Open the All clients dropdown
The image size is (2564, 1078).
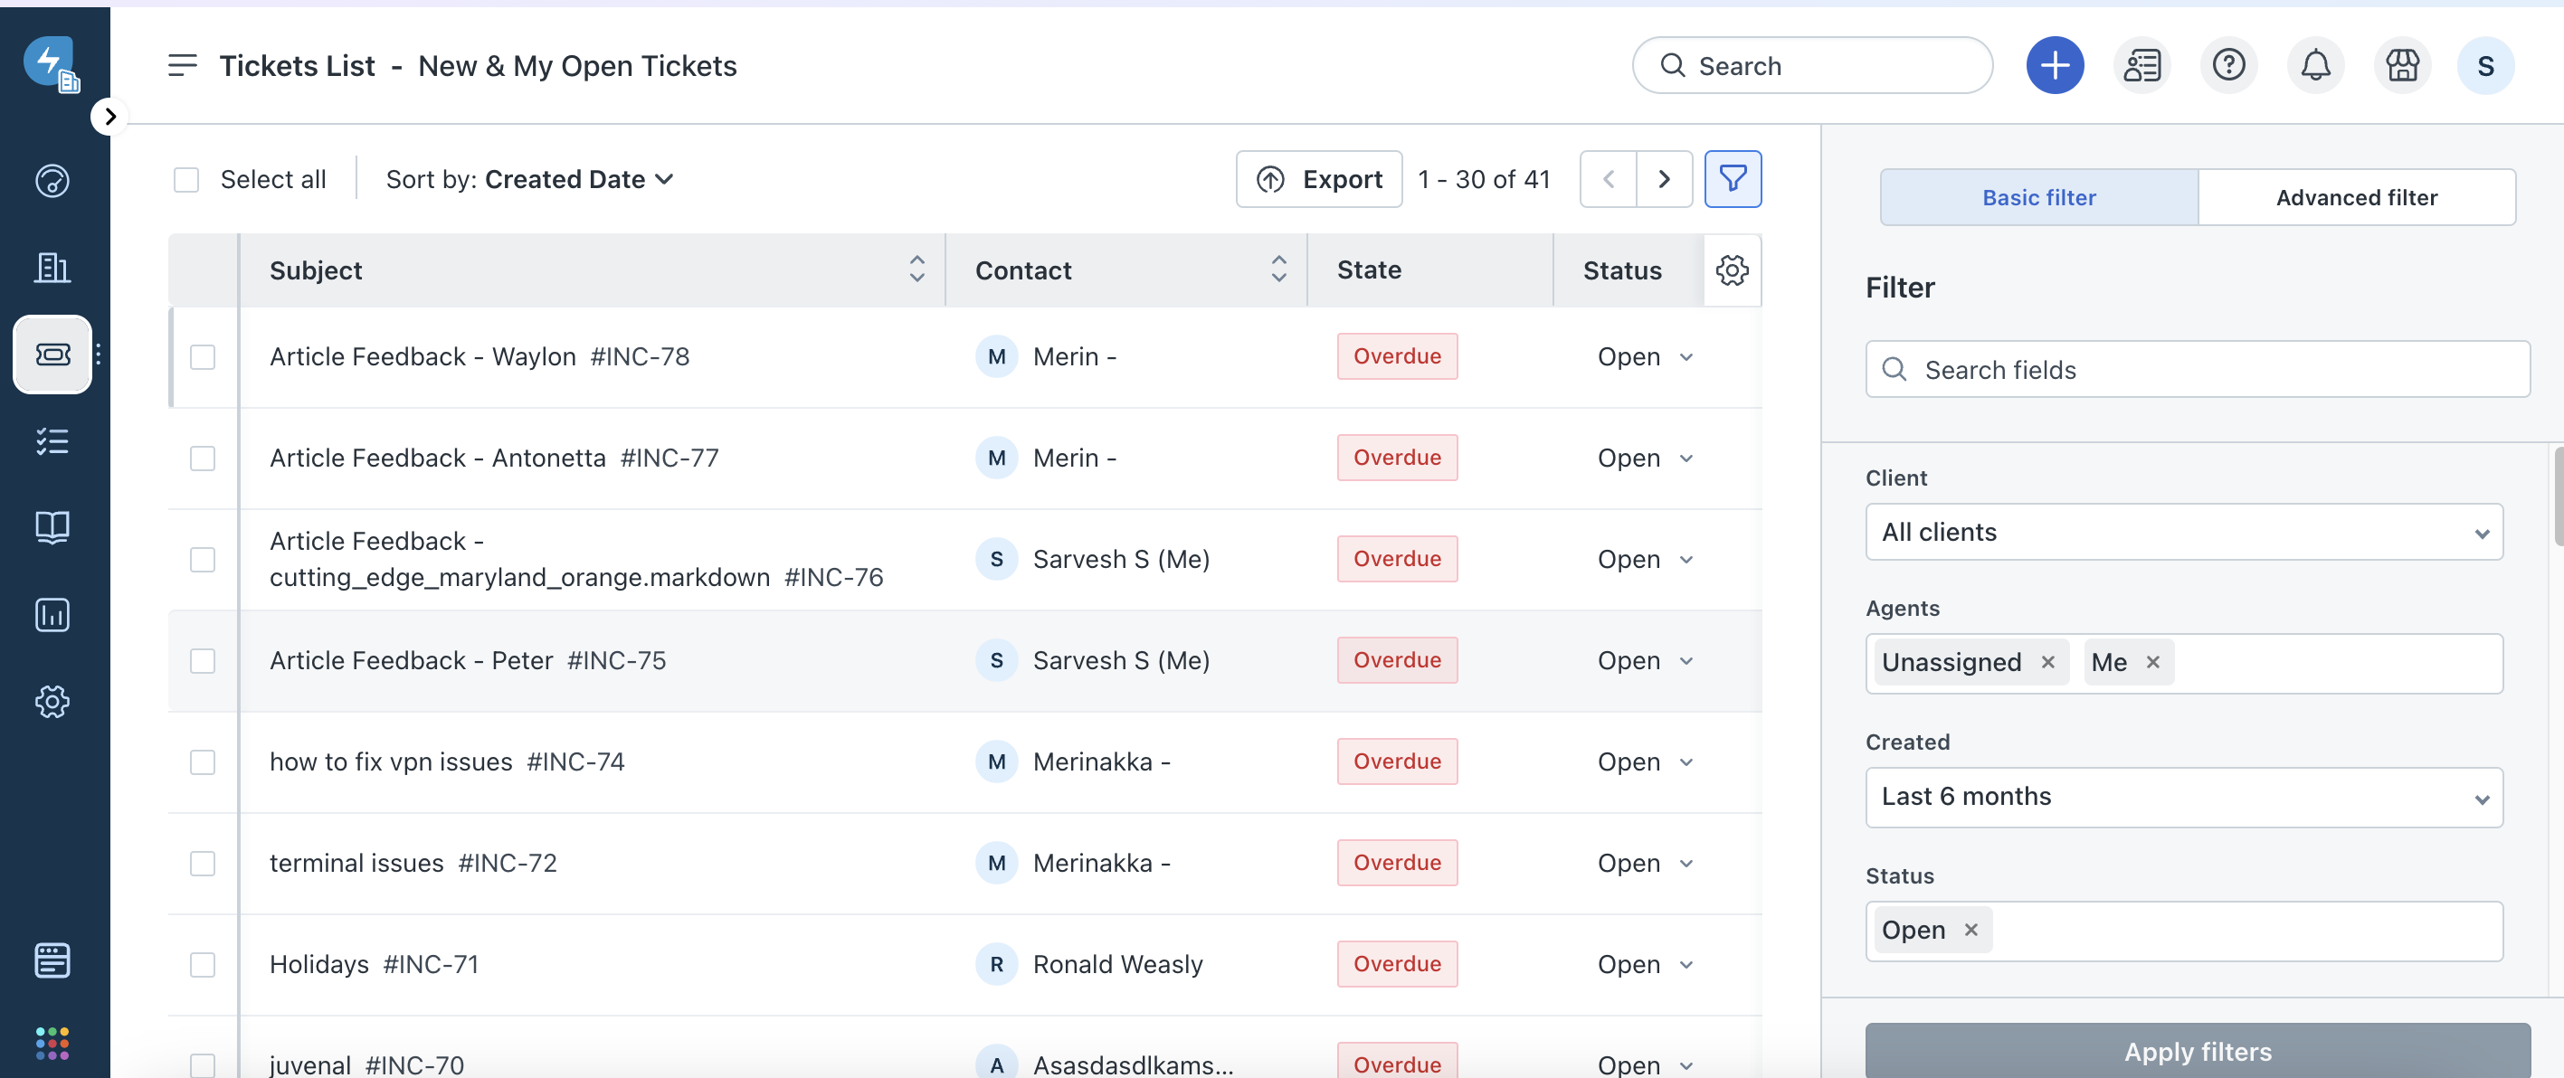[2183, 533]
